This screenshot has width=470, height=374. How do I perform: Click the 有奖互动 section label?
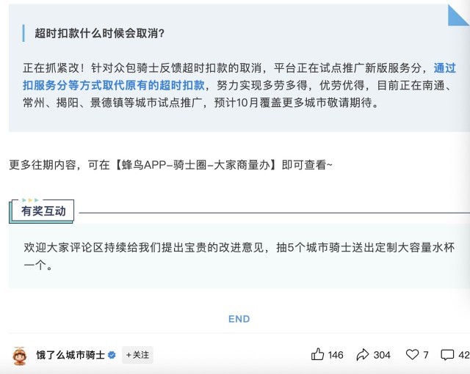[43, 211]
